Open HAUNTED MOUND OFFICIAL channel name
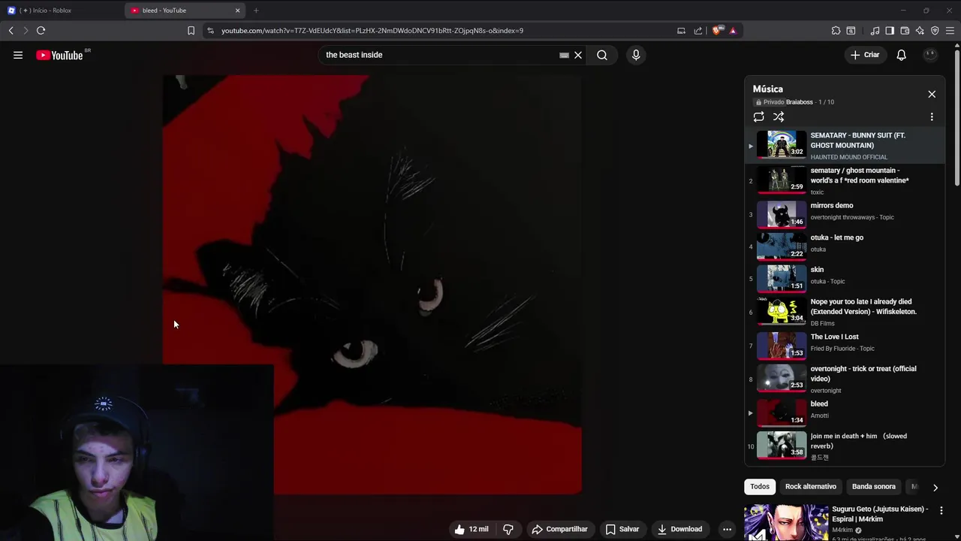Viewport: 961px width, 541px height. click(849, 157)
